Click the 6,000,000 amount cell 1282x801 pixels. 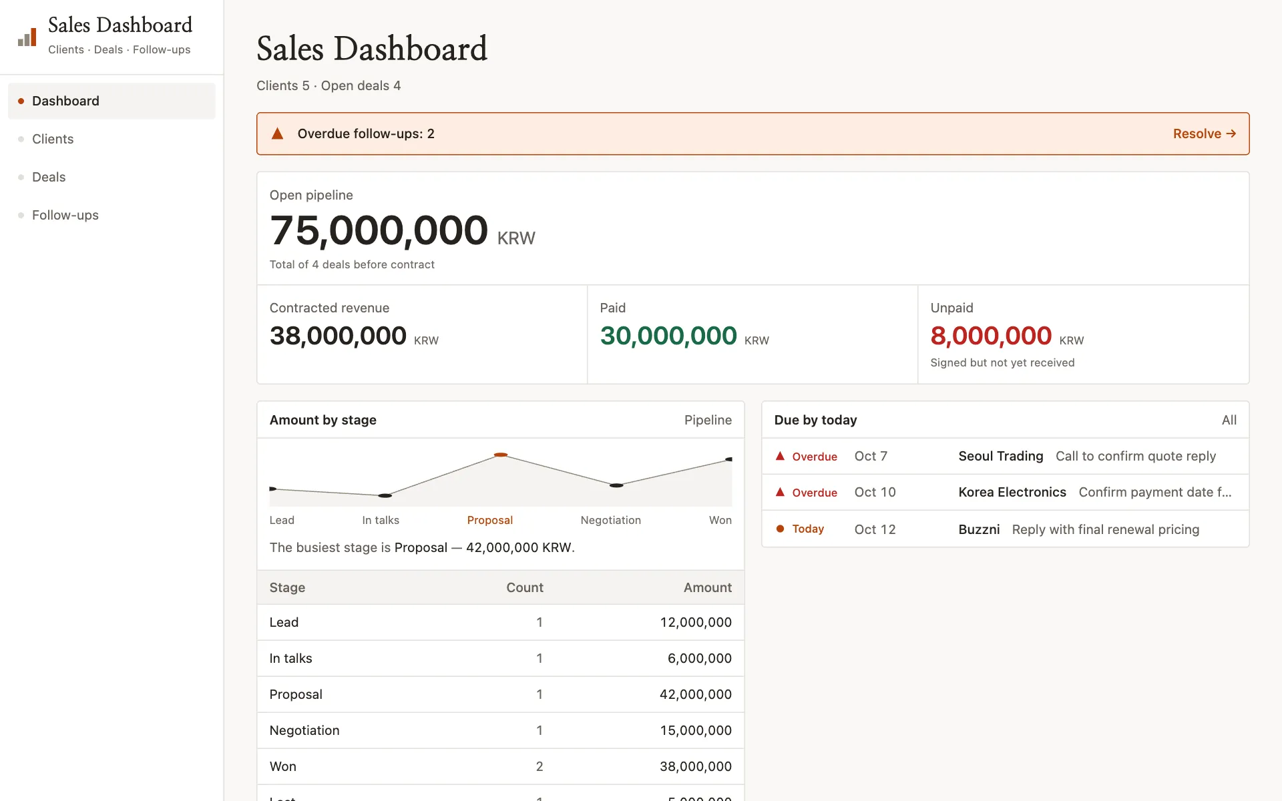(700, 658)
